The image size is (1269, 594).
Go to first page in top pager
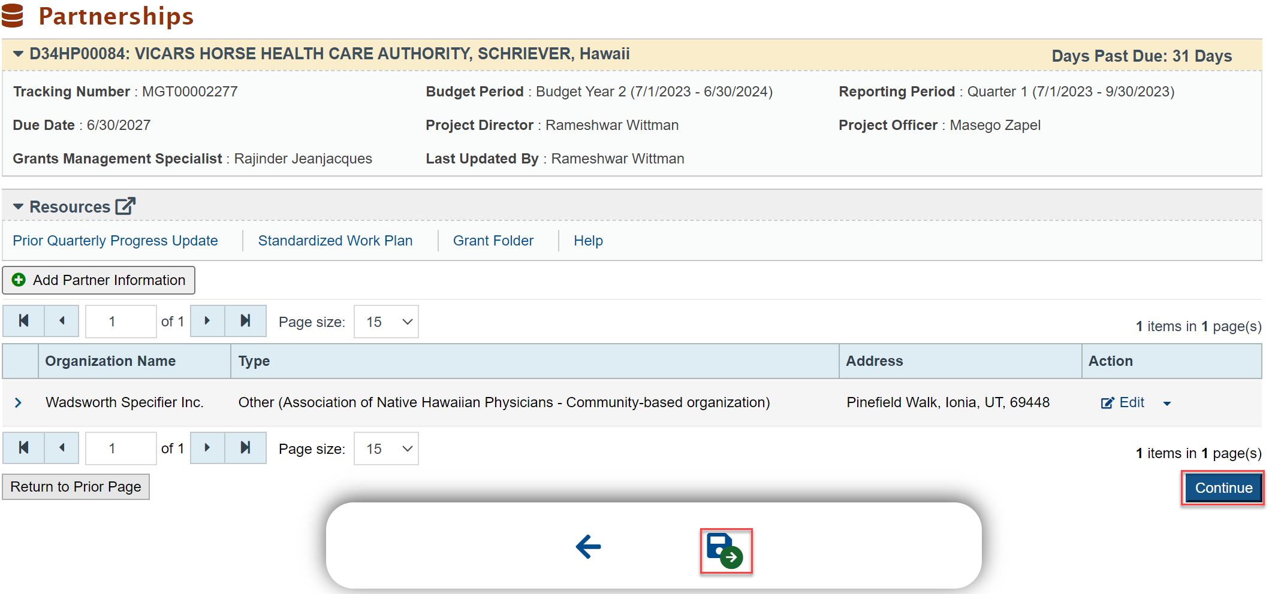point(23,321)
